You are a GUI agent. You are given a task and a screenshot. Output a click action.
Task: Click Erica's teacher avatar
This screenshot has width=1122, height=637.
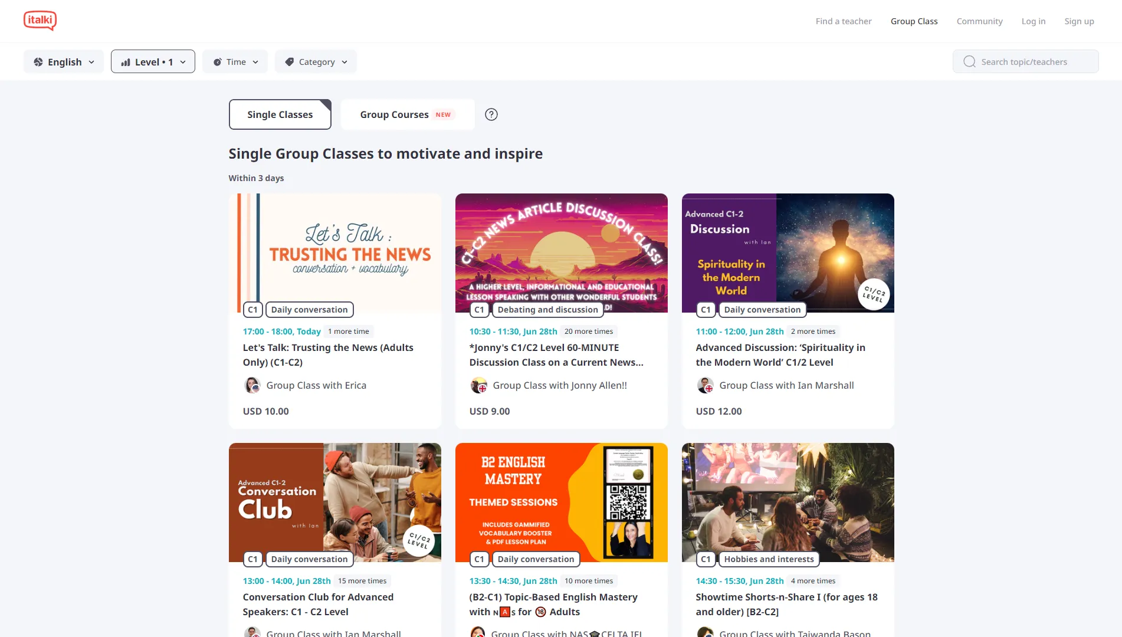click(252, 385)
